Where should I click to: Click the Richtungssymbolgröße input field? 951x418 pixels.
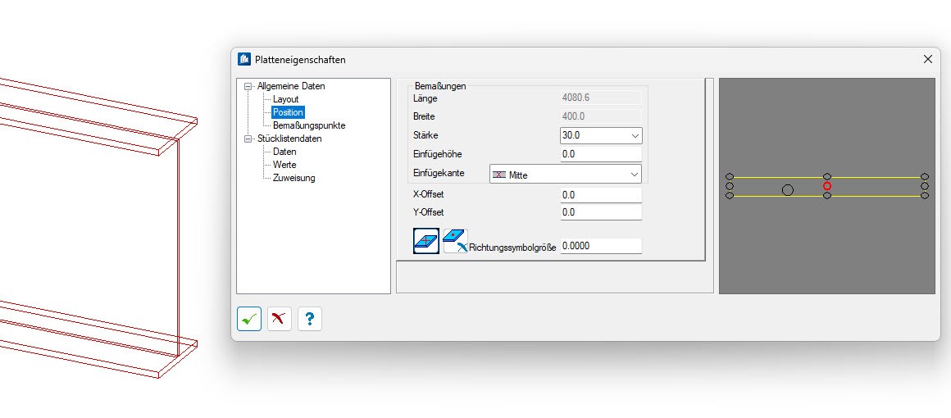[x=601, y=246]
